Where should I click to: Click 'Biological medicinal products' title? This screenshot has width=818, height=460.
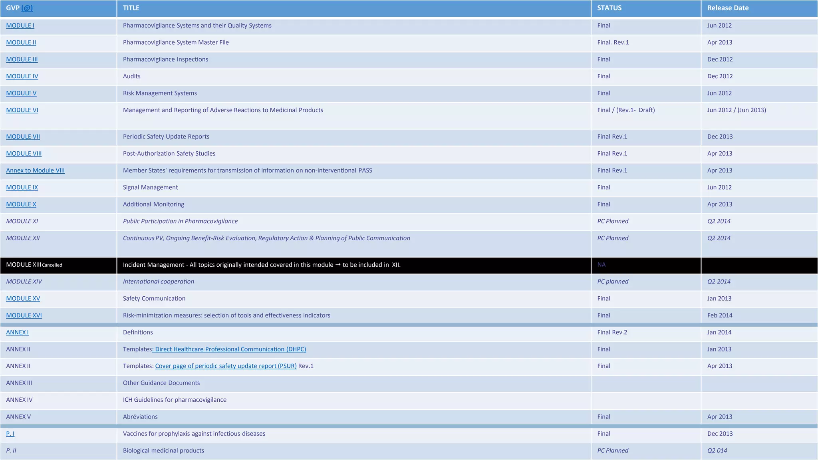point(163,450)
